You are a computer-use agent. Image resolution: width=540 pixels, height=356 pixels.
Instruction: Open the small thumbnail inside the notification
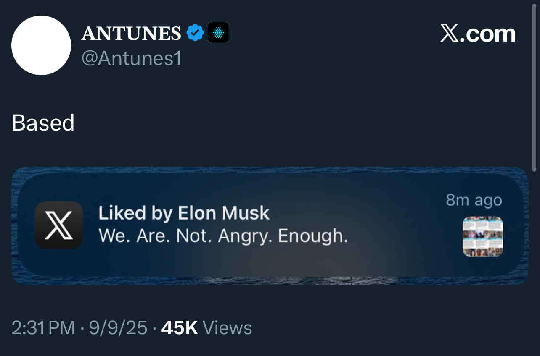482,236
